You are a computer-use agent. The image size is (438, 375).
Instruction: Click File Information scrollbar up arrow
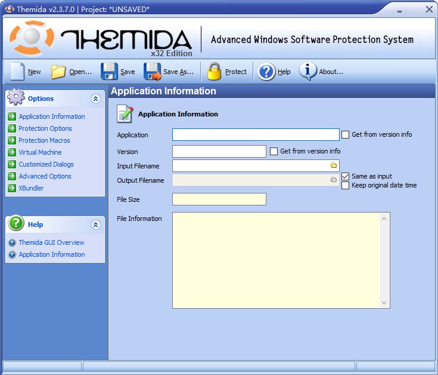click(x=384, y=219)
